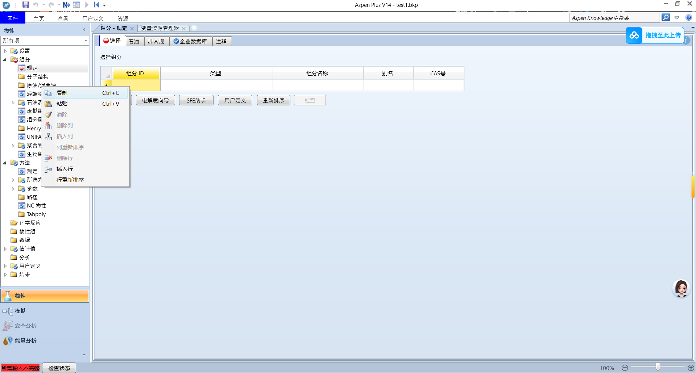The height and width of the screenshot is (373, 696).
Task: Open Help via the blue question mark
Action: tap(688, 17)
